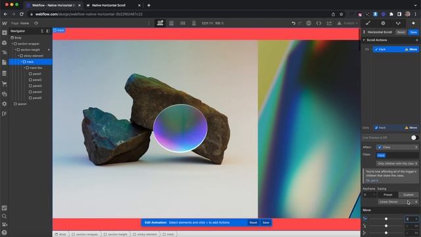This screenshot has height=237, width=421.
Task: Click the Move Y axis slider handle
Action: [x=386, y=226]
